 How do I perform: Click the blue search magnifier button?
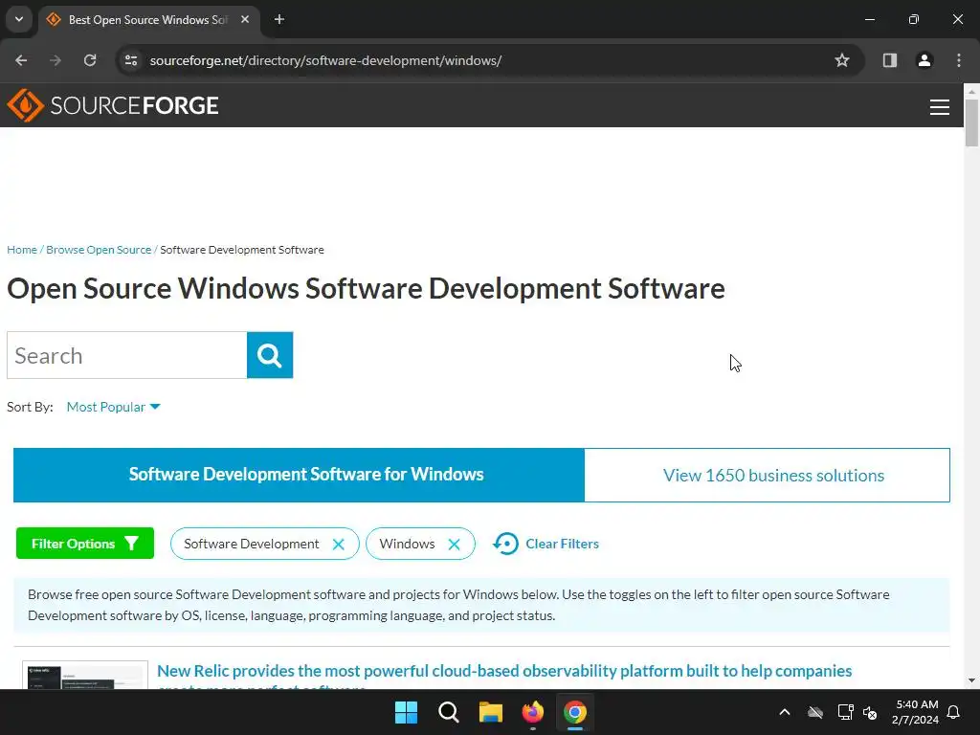coord(269,355)
